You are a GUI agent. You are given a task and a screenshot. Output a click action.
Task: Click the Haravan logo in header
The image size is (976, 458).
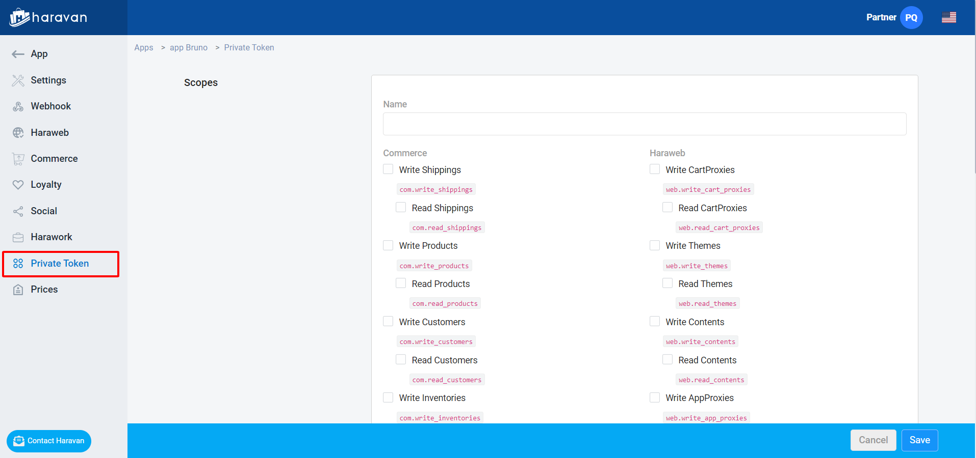48,17
